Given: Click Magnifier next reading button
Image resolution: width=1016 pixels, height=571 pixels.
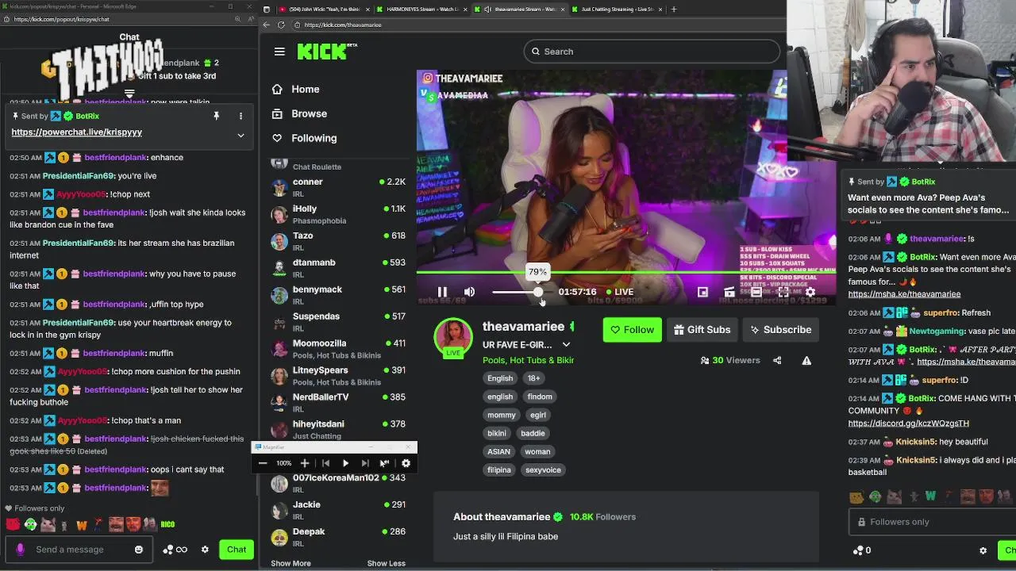Looking at the screenshot, I should coord(364,463).
